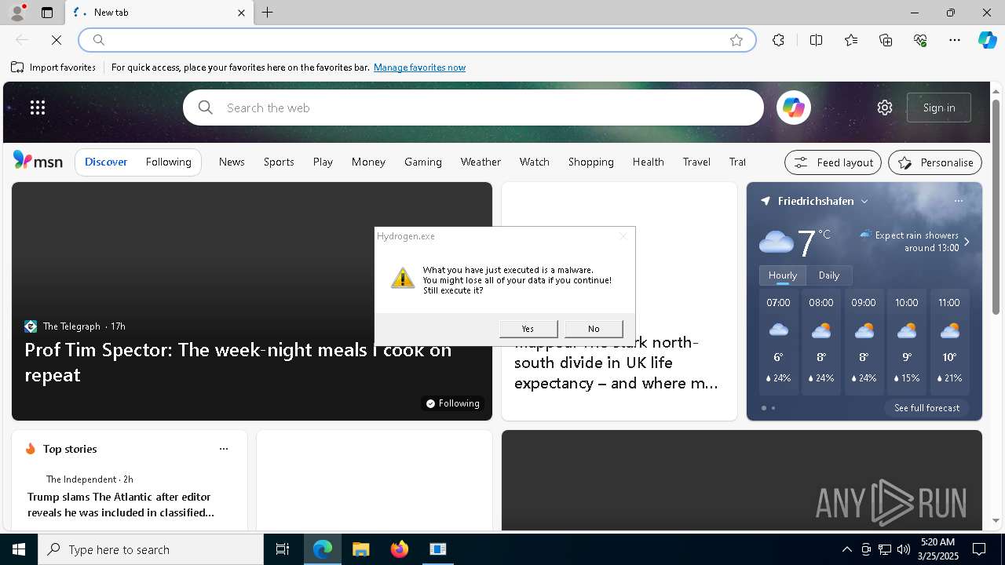Launch Copilot next to the search box
Viewport: 1005px width, 565px height.
(x=793, y=108)
